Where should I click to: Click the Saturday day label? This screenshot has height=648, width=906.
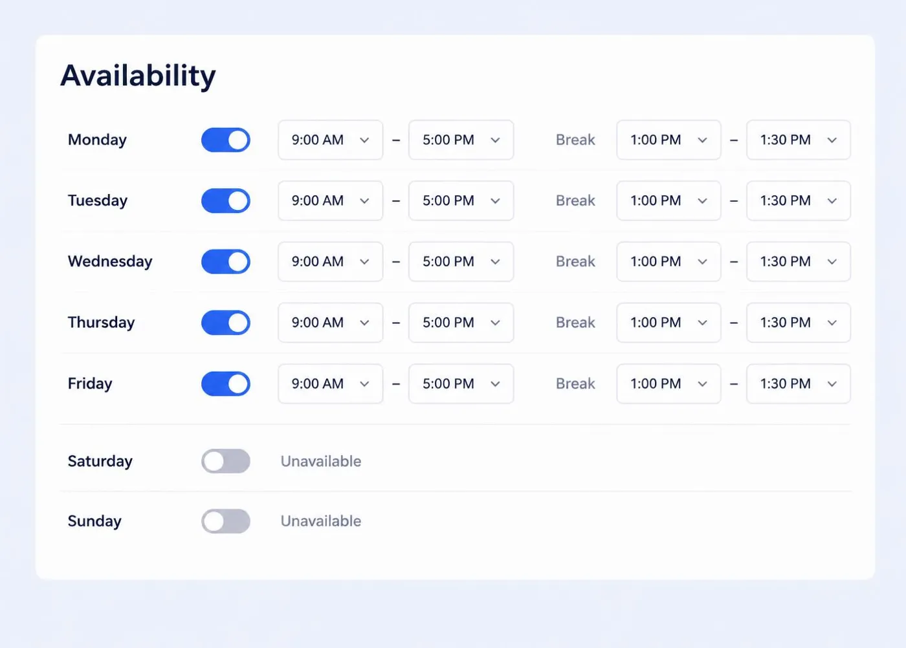[x=100, y=461]
